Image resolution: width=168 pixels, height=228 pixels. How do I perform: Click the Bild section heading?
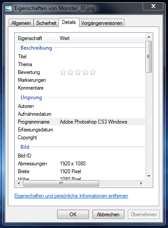click(x=25, y=147)
